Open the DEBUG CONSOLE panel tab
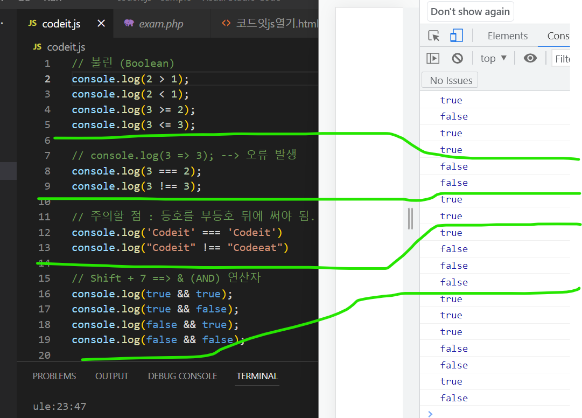The image size is (582, 418). coord(183,376)
